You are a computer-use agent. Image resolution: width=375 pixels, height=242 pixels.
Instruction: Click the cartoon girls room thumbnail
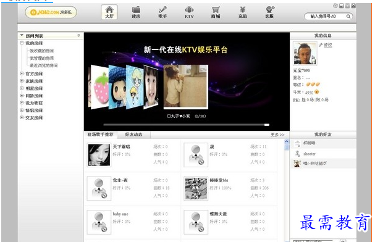(x=135, y=87)
